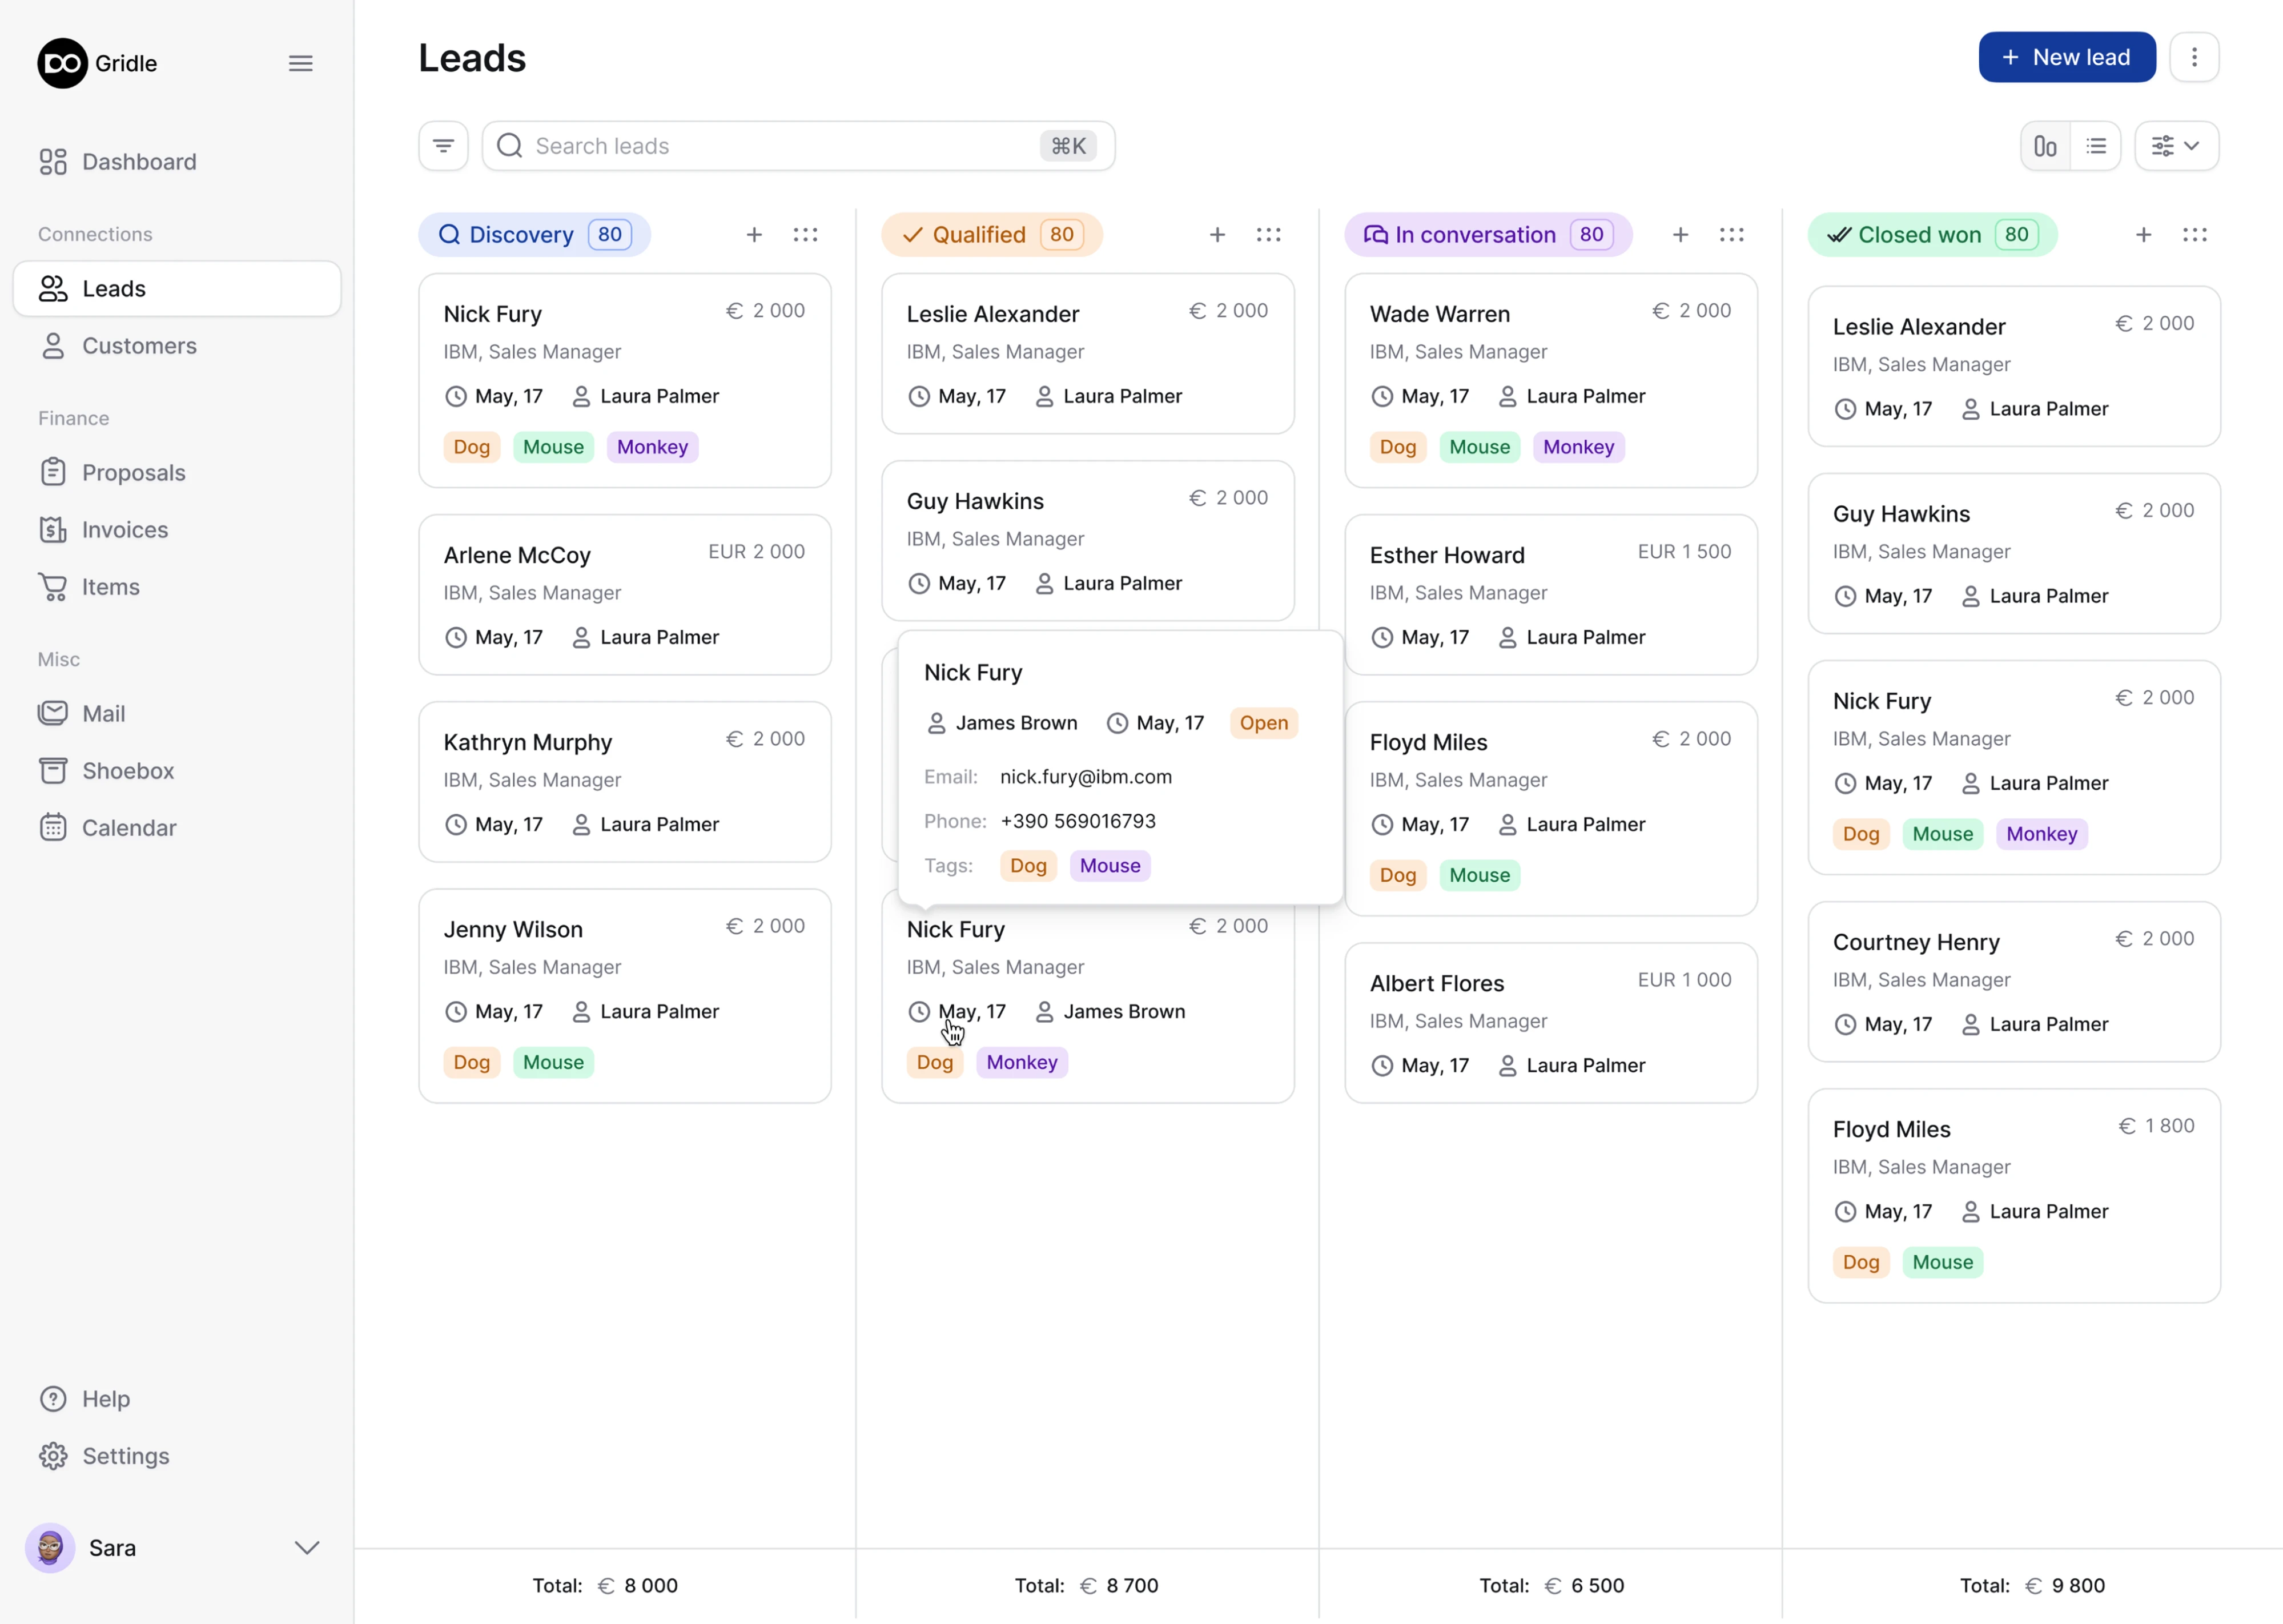Open the view settings dropdown
The height and width of the screenshot is (1624, 2283).
pos(2176,145)
